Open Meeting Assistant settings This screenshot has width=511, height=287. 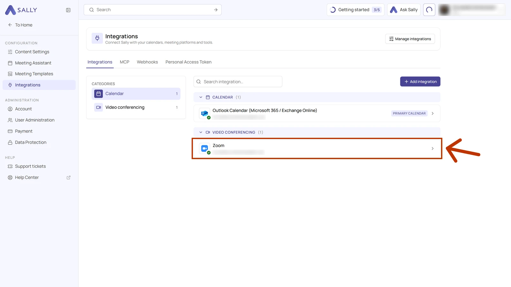tap(39, 63)
